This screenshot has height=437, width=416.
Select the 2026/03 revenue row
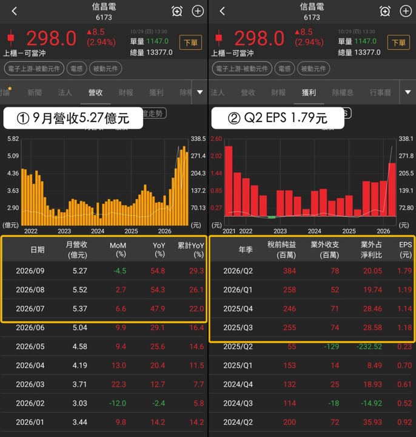point(104,384)
